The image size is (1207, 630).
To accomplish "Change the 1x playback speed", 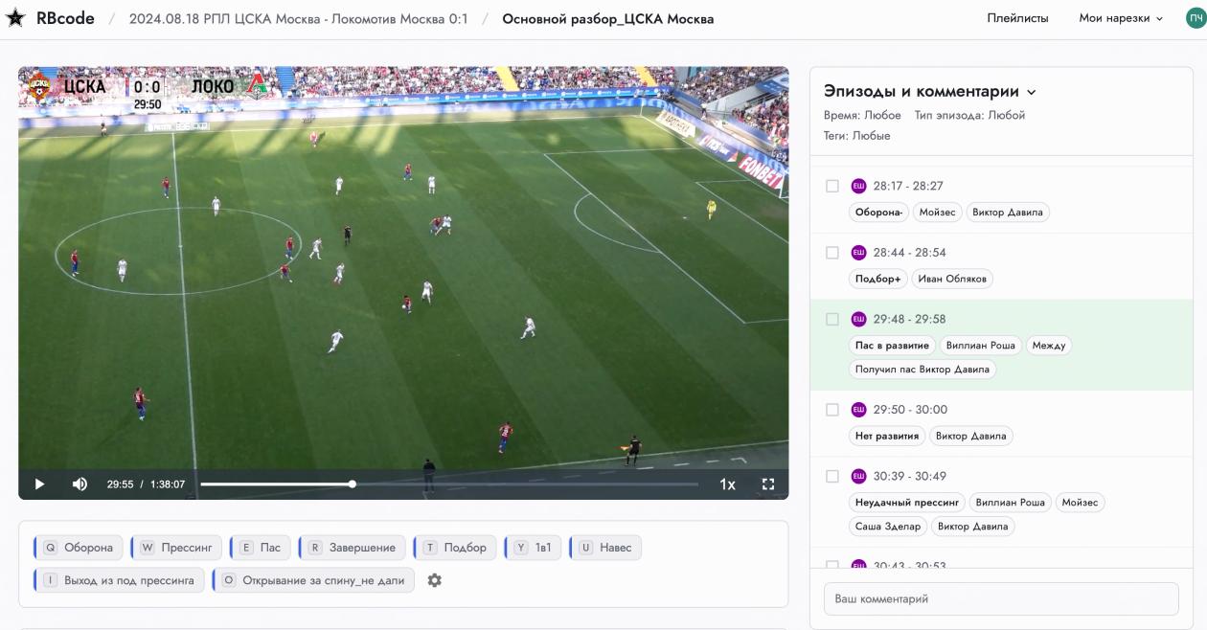I will click(x=728, y=484).
